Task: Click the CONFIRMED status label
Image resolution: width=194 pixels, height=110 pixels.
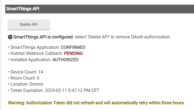Action: click(x=73, y=47)
